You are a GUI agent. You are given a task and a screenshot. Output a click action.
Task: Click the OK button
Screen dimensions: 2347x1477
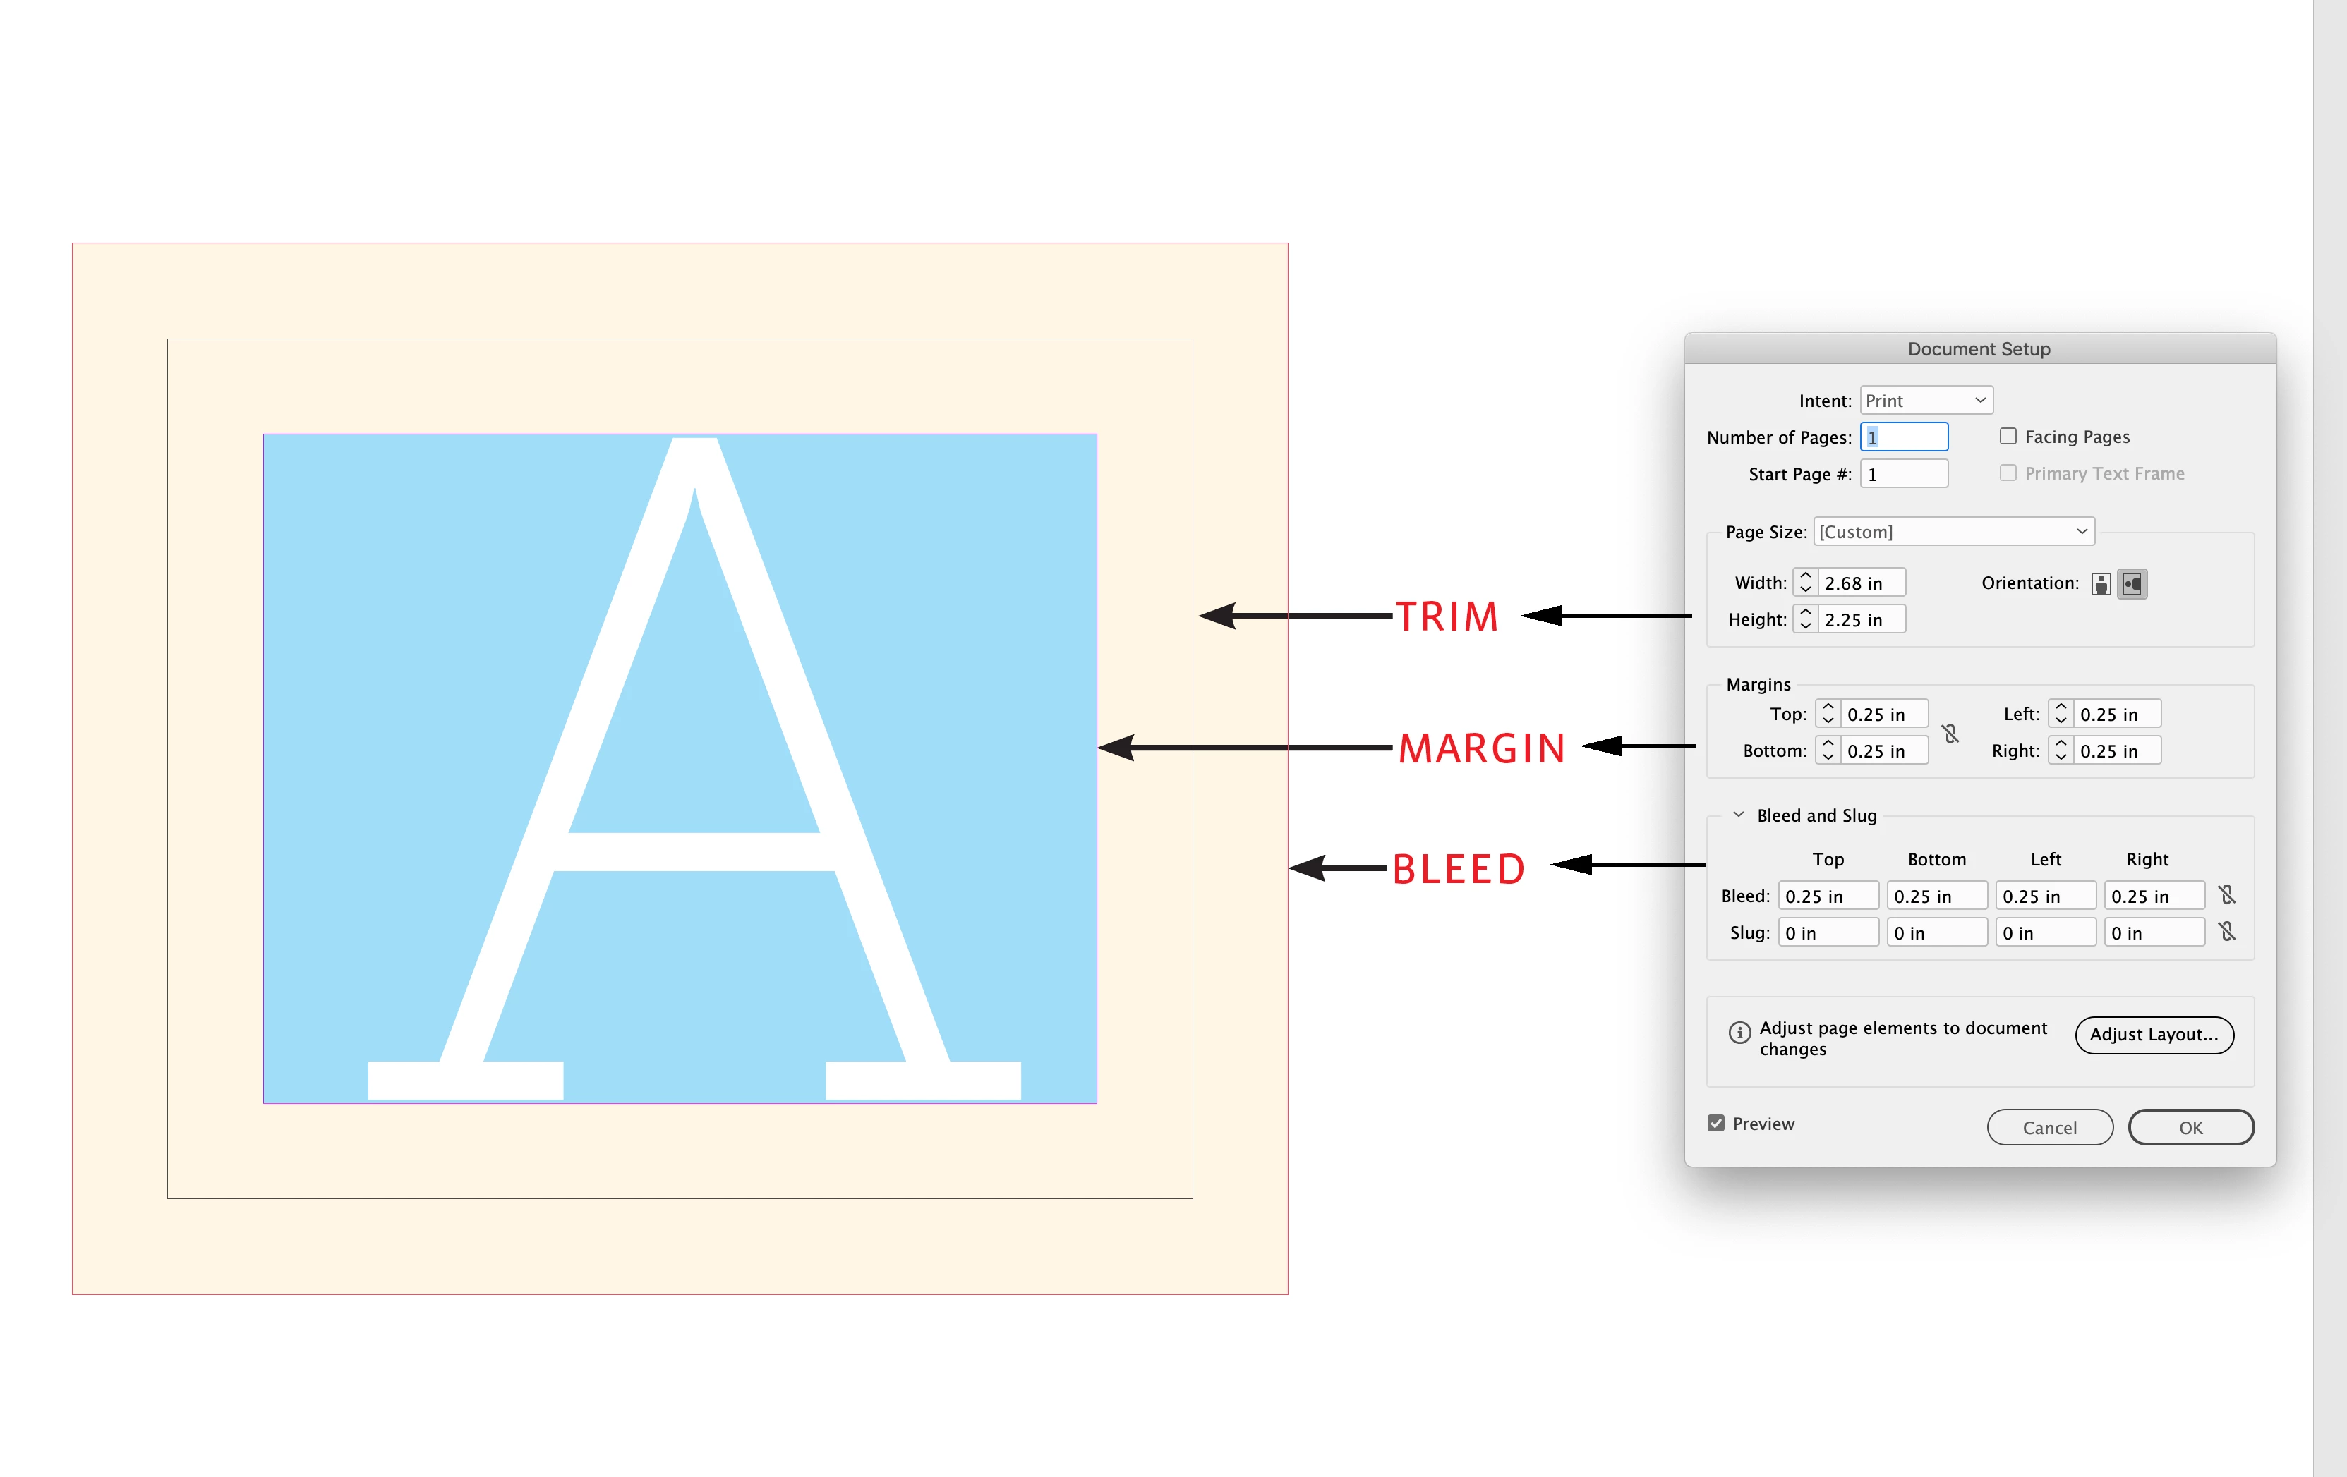(x=2190, y=1127)
